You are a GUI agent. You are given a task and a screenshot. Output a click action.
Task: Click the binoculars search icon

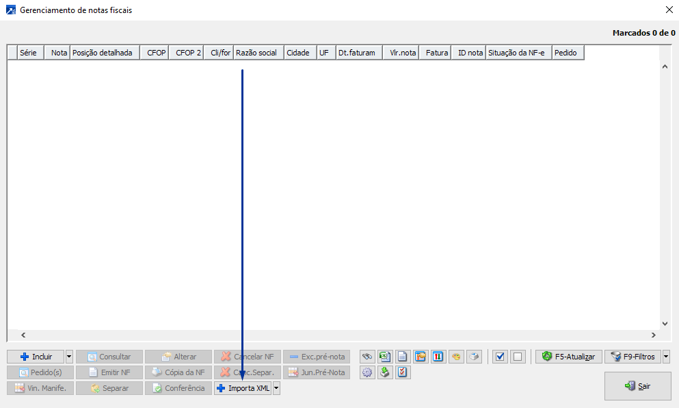coord(367,357)
